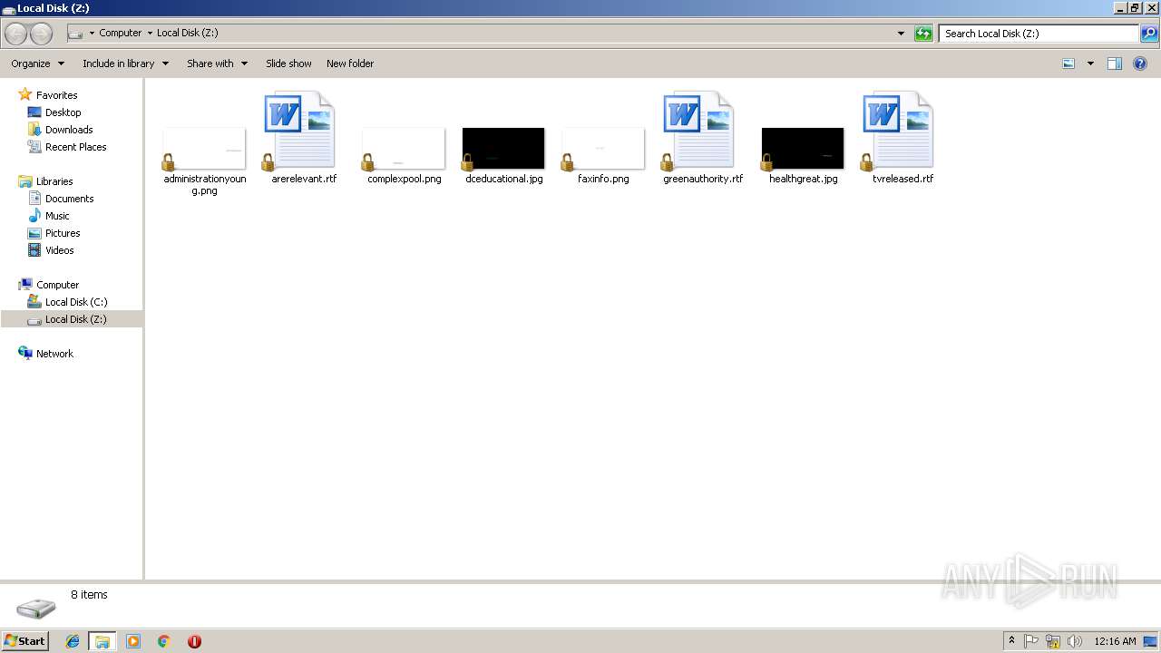1161x653 pixels.
Task: Click the complexpool.png file name label
Action: [404, 179]
